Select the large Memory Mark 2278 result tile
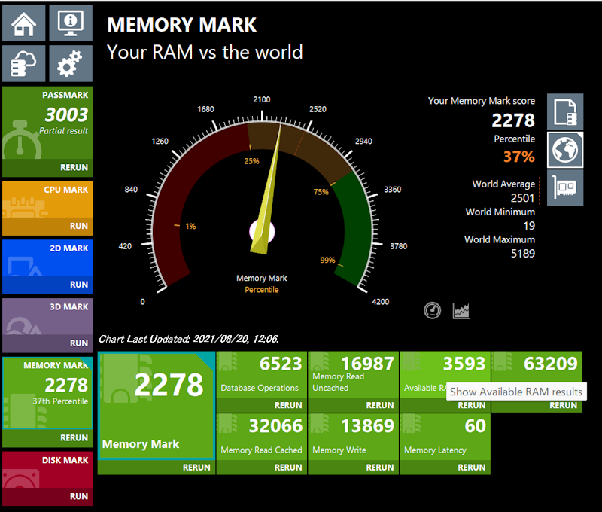Screen dimensions: 602x512 [x=157, y=406]
